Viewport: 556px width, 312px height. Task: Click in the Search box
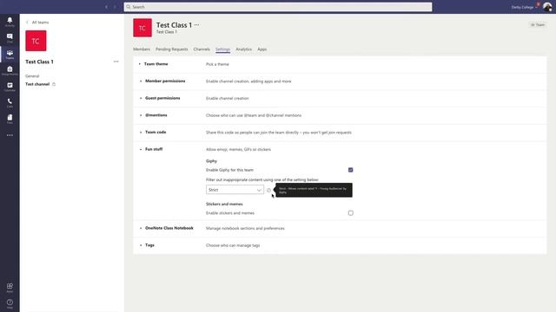278,7
